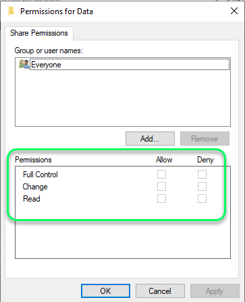Enable the Allow checkbox for Change
The height and width of the screenshot is (302, 245).
[x=161, y=186]
